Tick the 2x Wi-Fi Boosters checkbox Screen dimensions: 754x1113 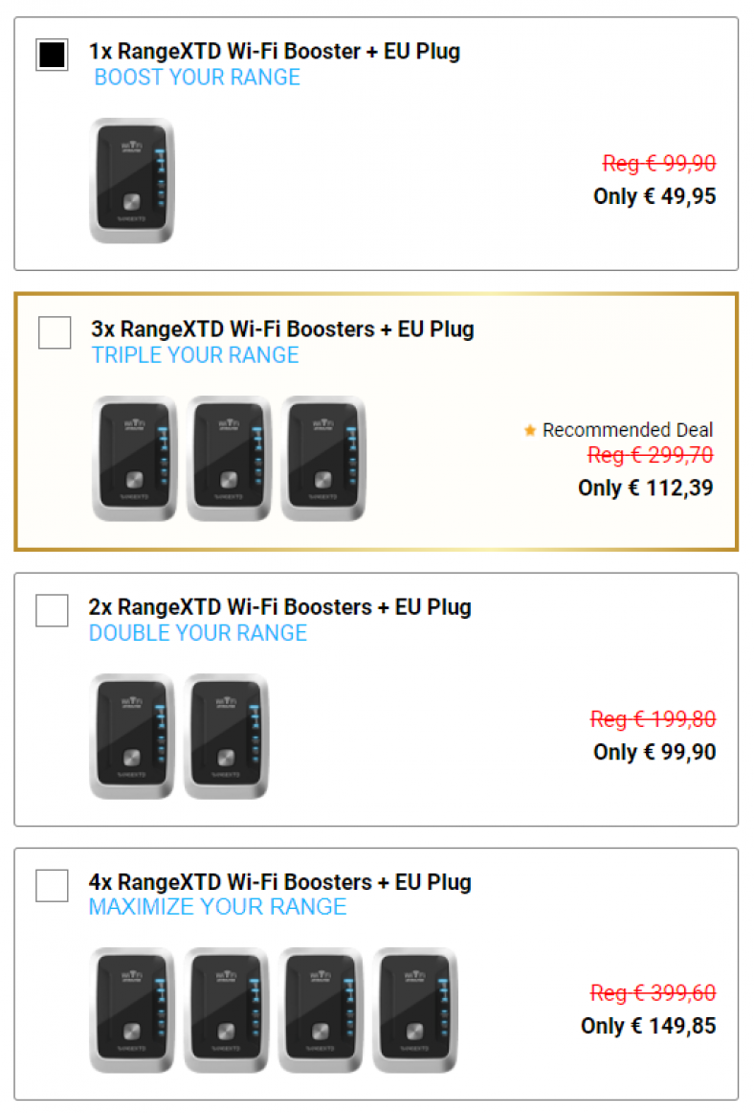(x=52, y=610)
